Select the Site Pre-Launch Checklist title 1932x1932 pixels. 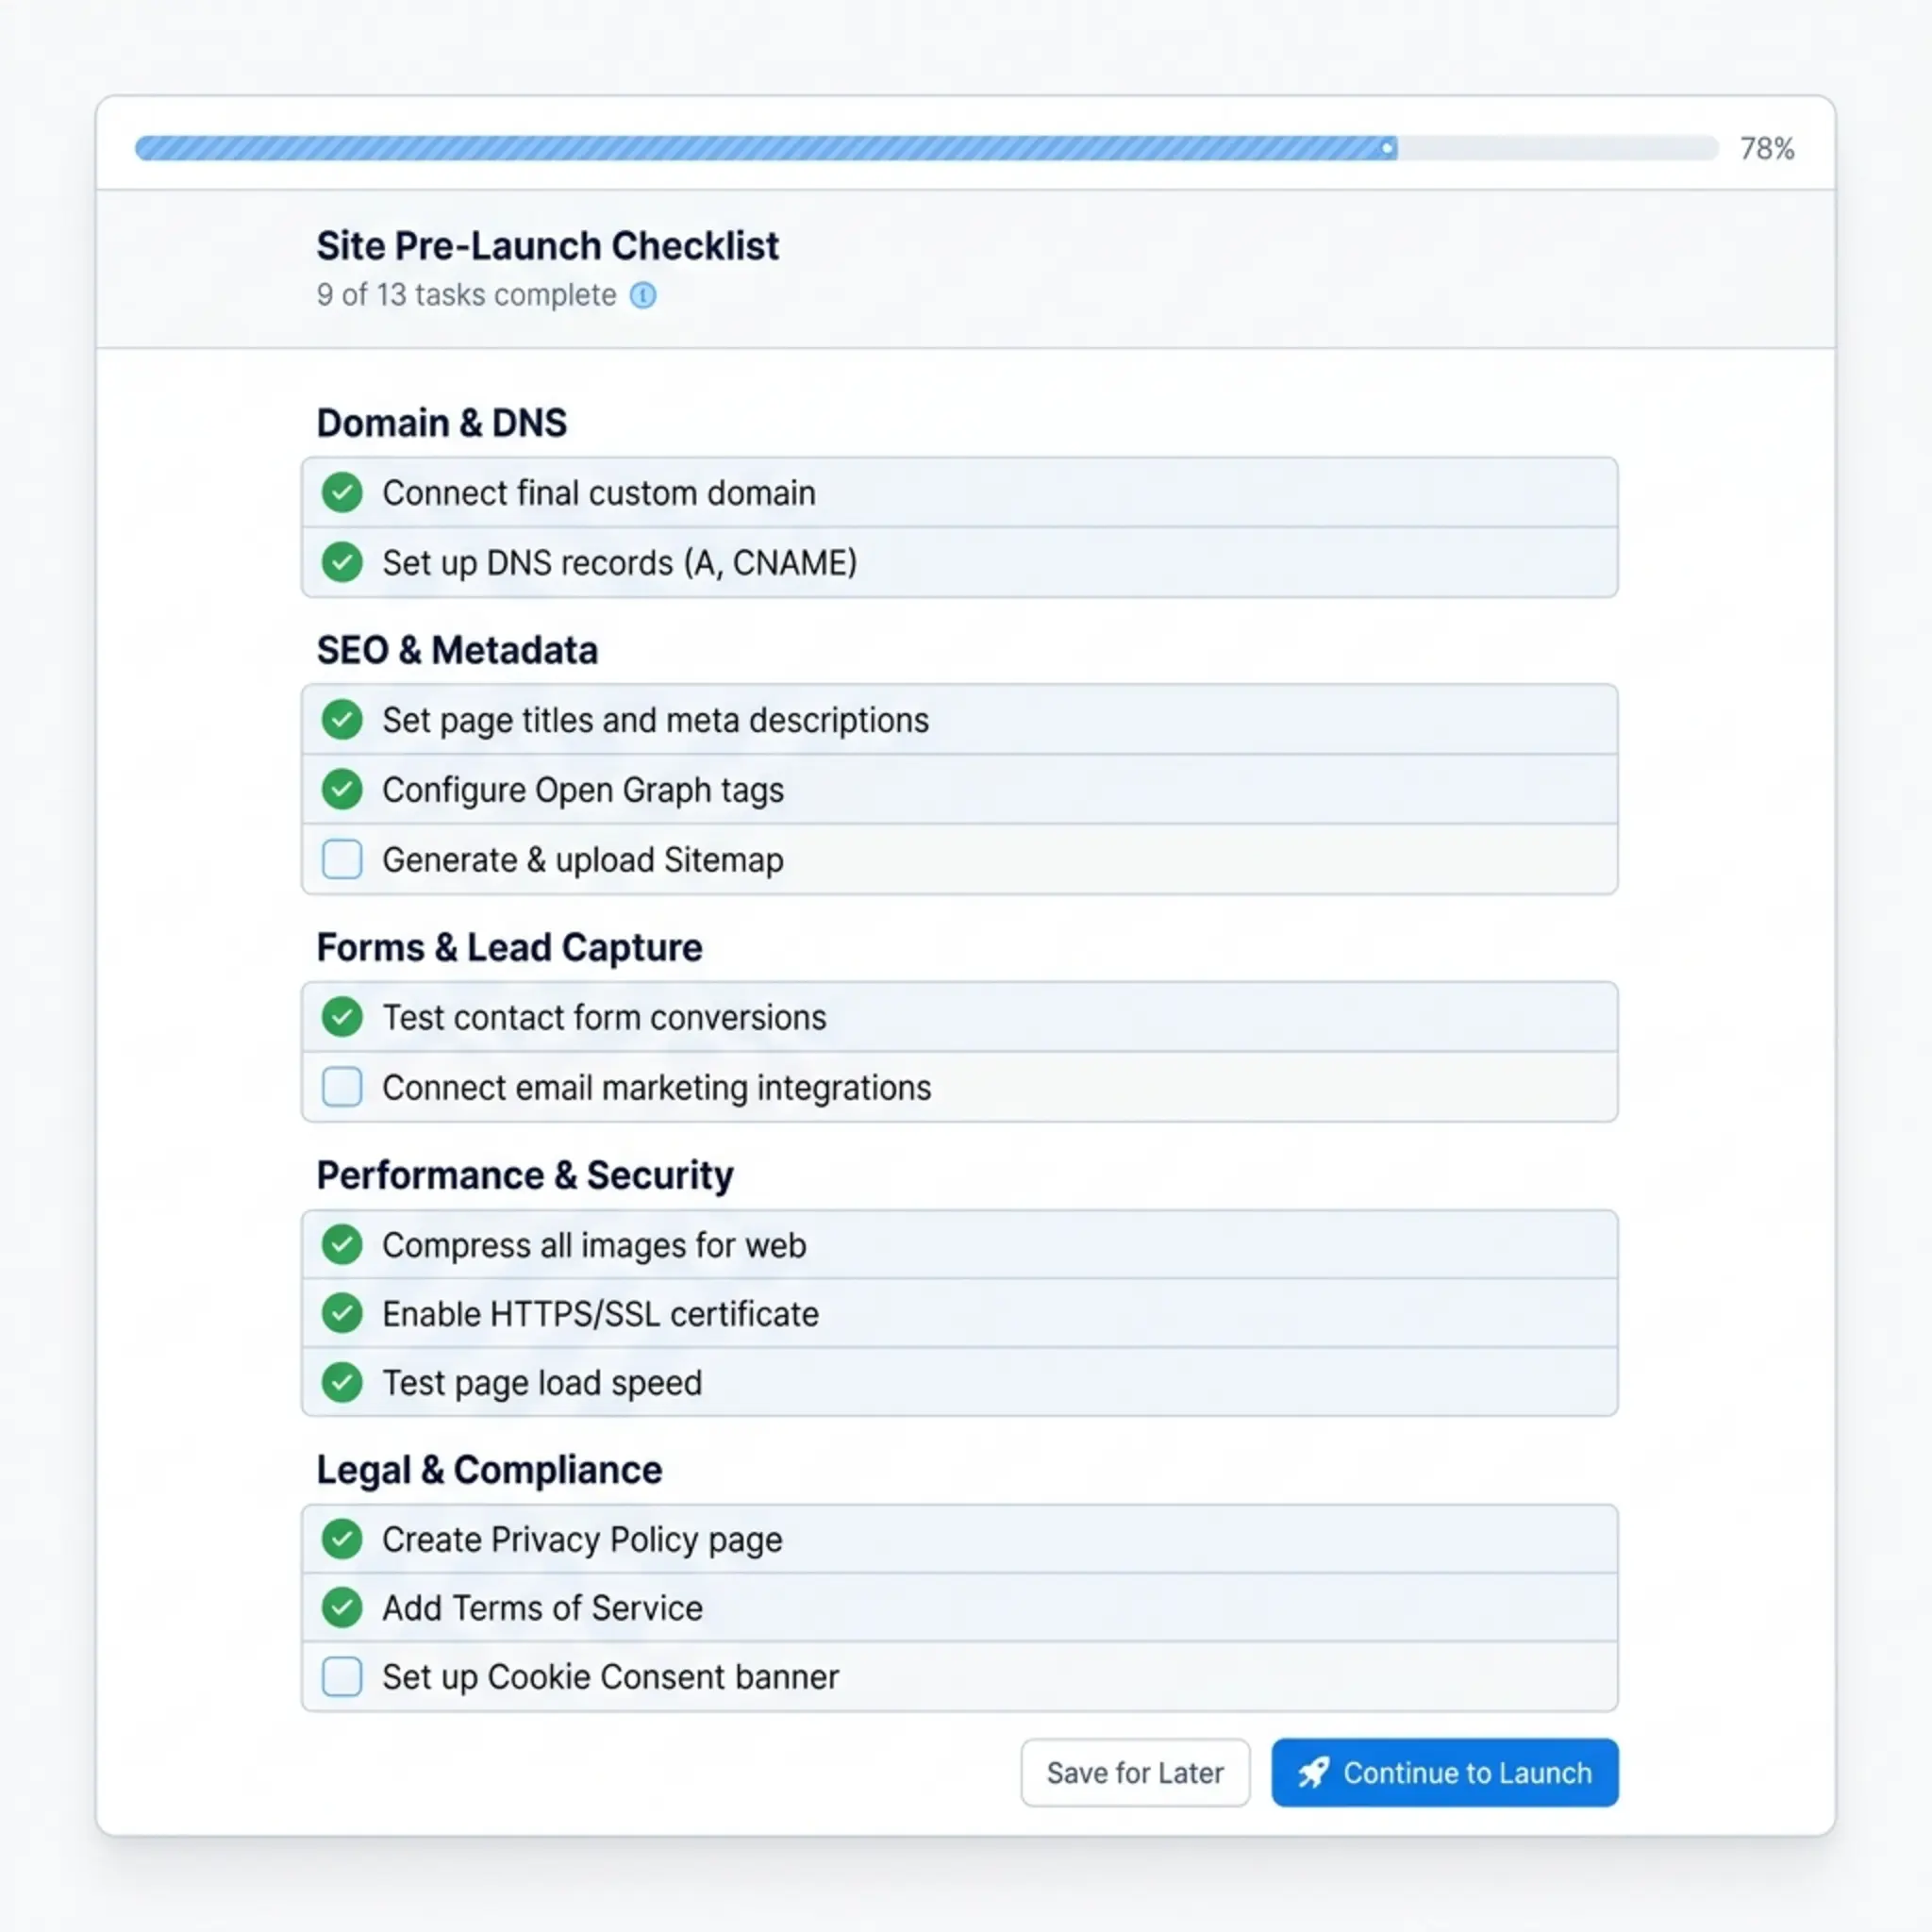[x=547, y=245]
